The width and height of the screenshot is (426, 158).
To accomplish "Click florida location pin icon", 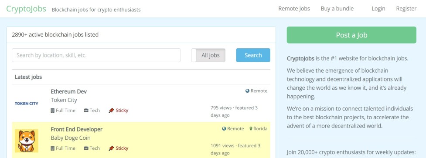I will tap(251, 129).
